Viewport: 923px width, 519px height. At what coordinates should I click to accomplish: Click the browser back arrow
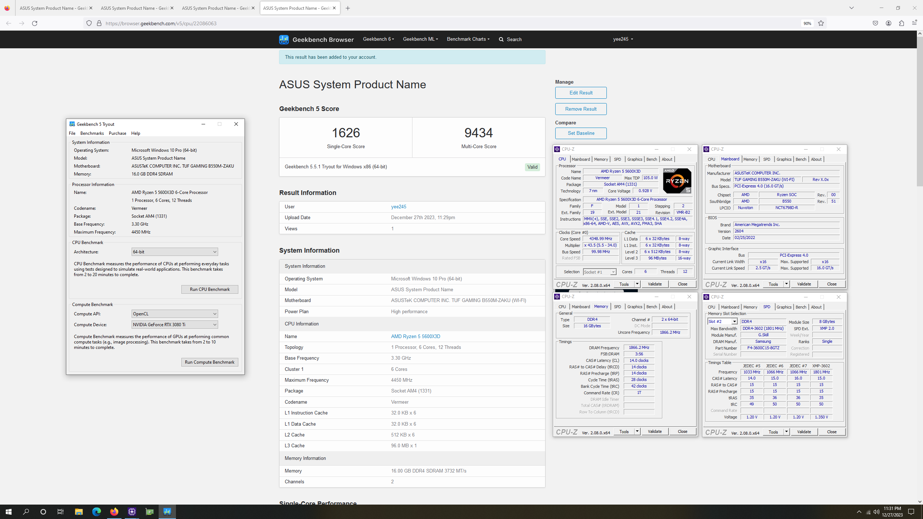pos(9,23)
